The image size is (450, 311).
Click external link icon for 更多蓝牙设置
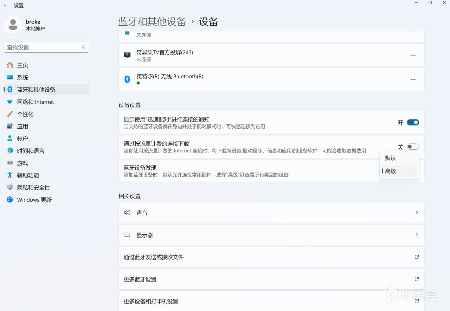pyautogui.click(x=417, y=279)
